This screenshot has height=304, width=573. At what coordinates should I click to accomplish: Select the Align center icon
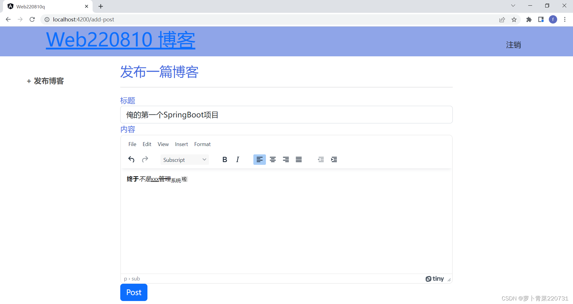(x=272, y=159)
